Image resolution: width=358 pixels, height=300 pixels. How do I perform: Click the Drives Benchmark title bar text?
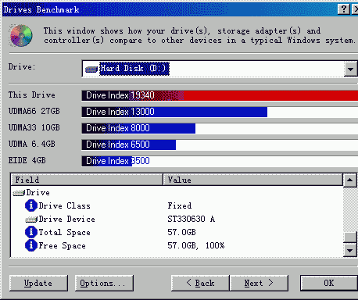pyautogui.click(x=41, y=9)
